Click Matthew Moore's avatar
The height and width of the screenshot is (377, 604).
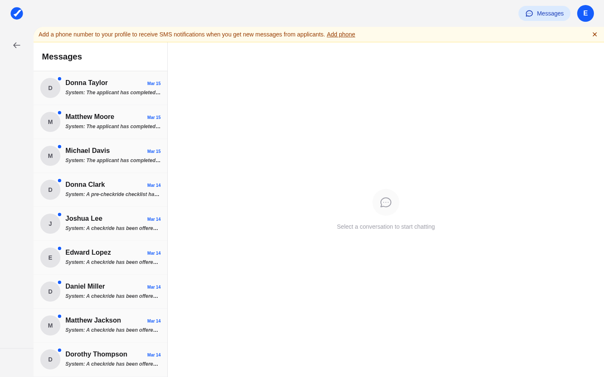pos(50,122)
